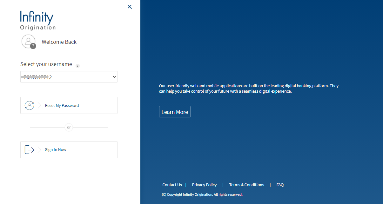
Task: Click the Learn More button
Action: pyautogui.click(x=175, y=112)
